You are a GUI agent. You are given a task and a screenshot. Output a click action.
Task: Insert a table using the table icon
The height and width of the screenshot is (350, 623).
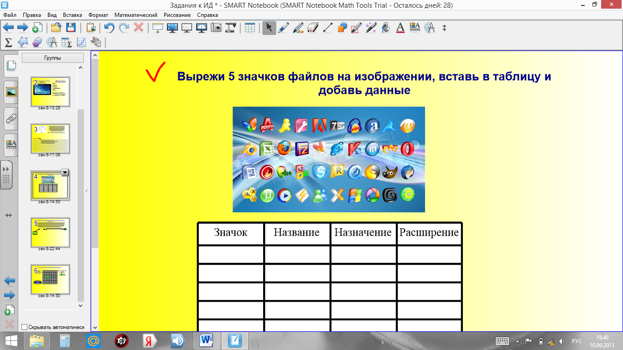click(x=249, y=27)
